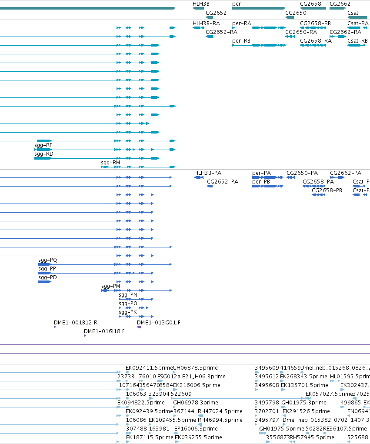
Task: Click the CG2650-PA protein label
Action: point(302,173)
